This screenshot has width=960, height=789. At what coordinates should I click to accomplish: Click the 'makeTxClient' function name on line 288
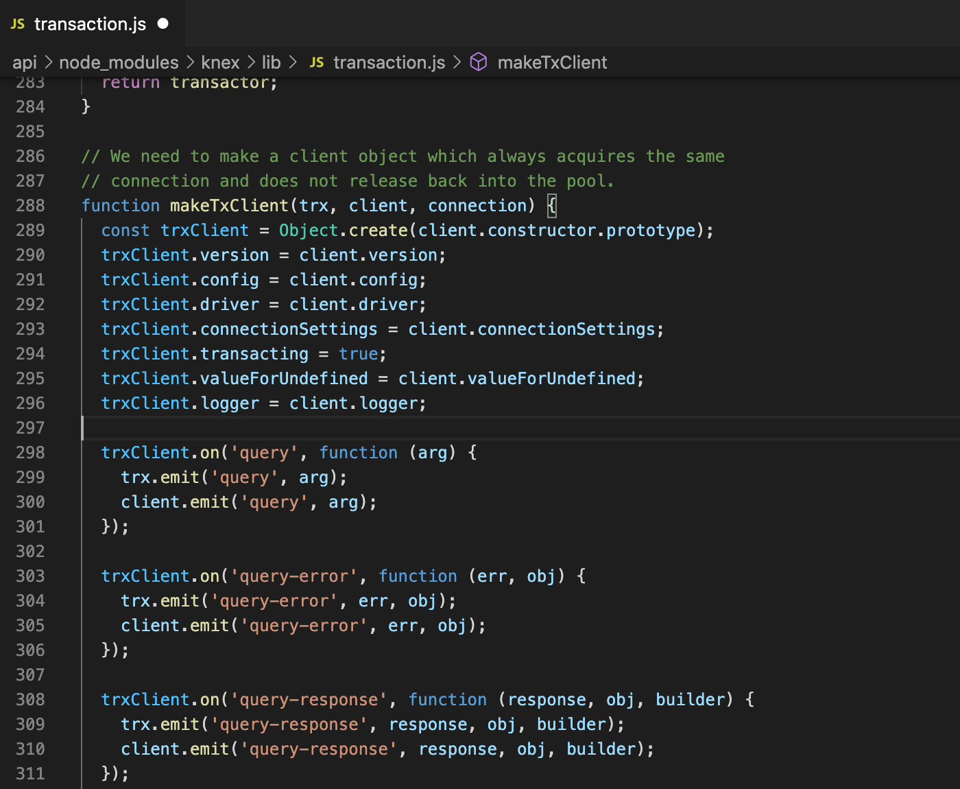click(229, 206)
